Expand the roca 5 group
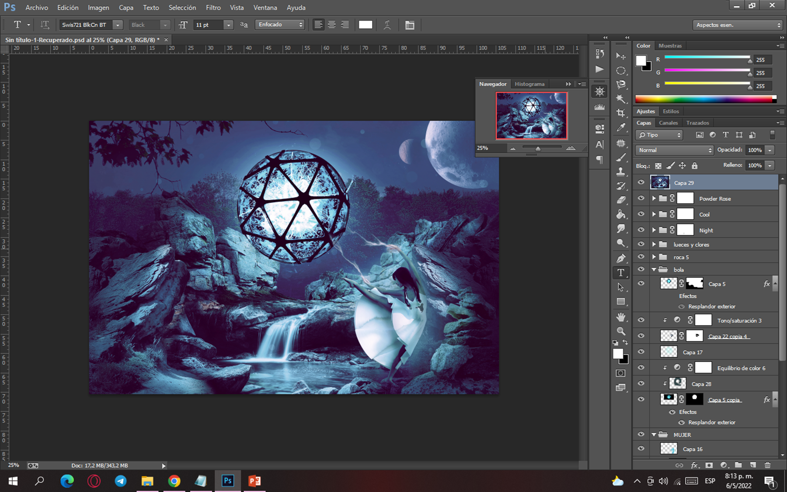The height and width of the screenshot is (492, 787). [x=654, y=257]
